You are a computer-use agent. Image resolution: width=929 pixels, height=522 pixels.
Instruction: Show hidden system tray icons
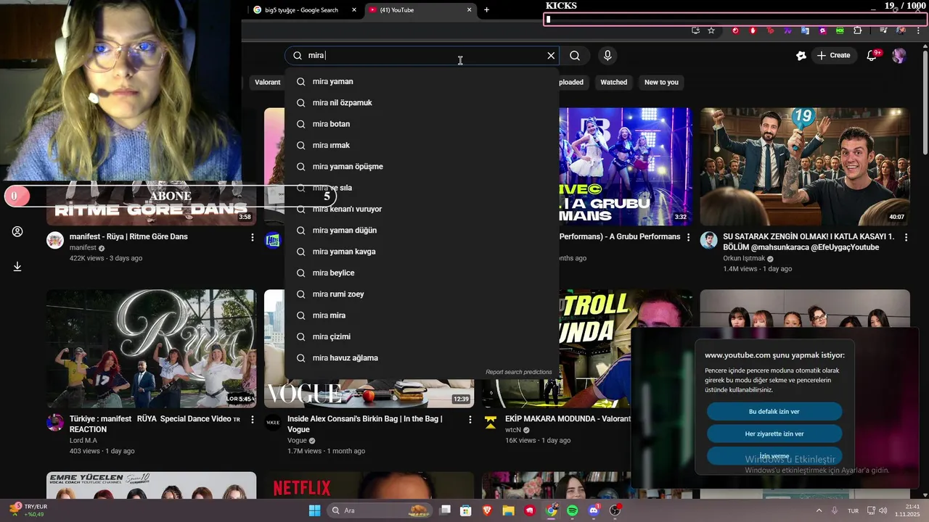coord(819,510)
